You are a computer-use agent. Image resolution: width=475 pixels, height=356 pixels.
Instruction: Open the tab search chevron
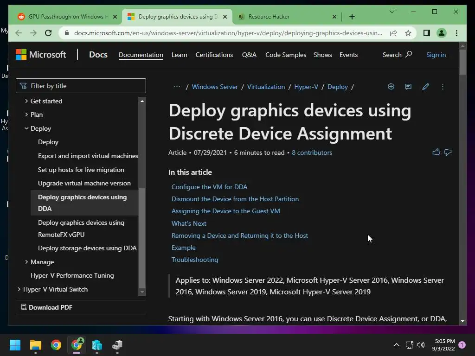coord(392,12)
